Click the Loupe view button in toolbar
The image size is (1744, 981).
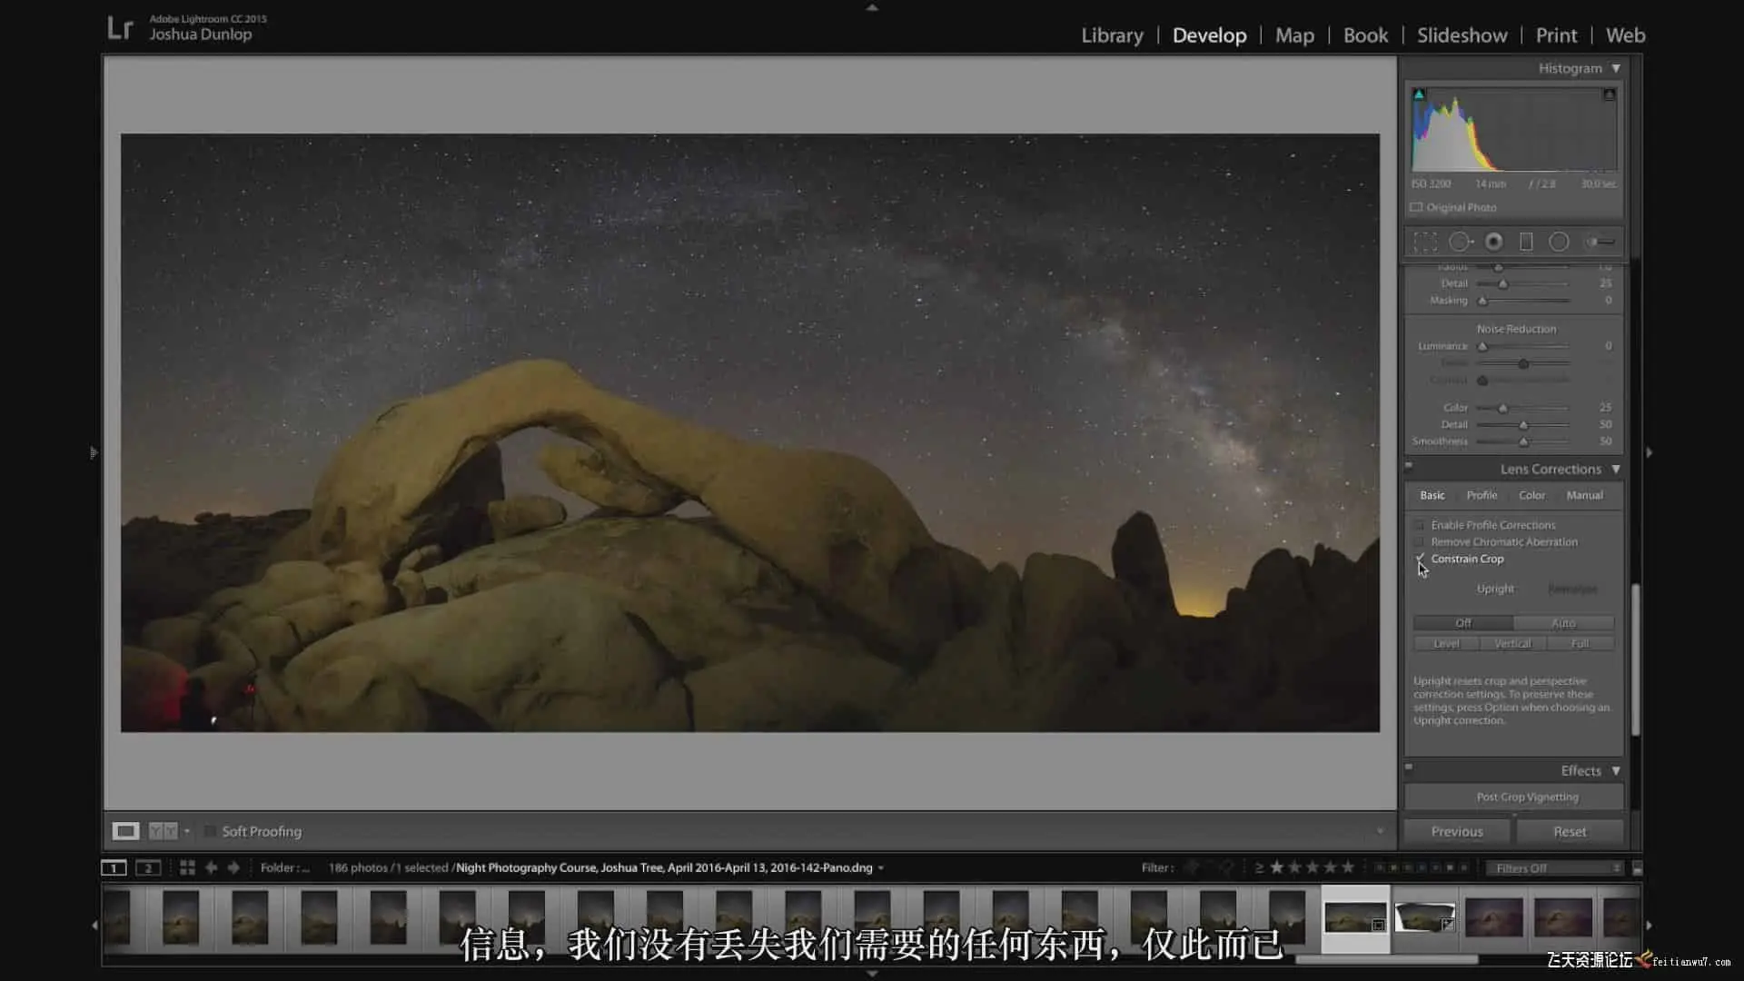coord(125,831)
